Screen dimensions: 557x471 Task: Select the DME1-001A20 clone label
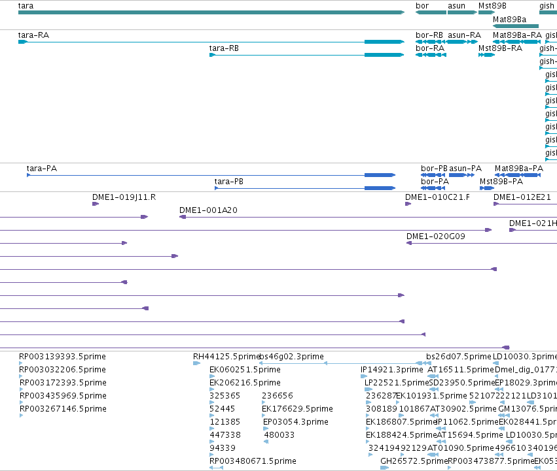click(208, 210)
